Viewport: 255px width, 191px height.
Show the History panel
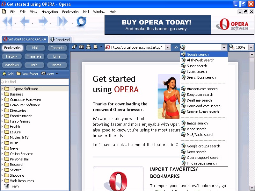point(11,56)
